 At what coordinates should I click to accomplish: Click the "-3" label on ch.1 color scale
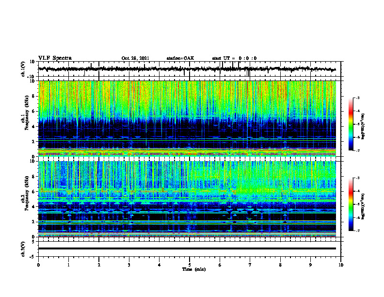point(357,98)
